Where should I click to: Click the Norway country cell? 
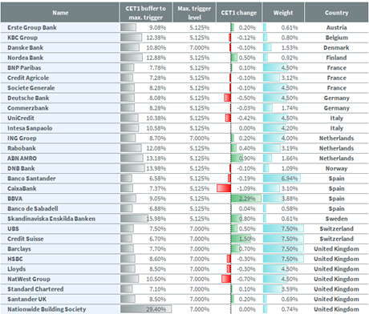tap(336, 168)
